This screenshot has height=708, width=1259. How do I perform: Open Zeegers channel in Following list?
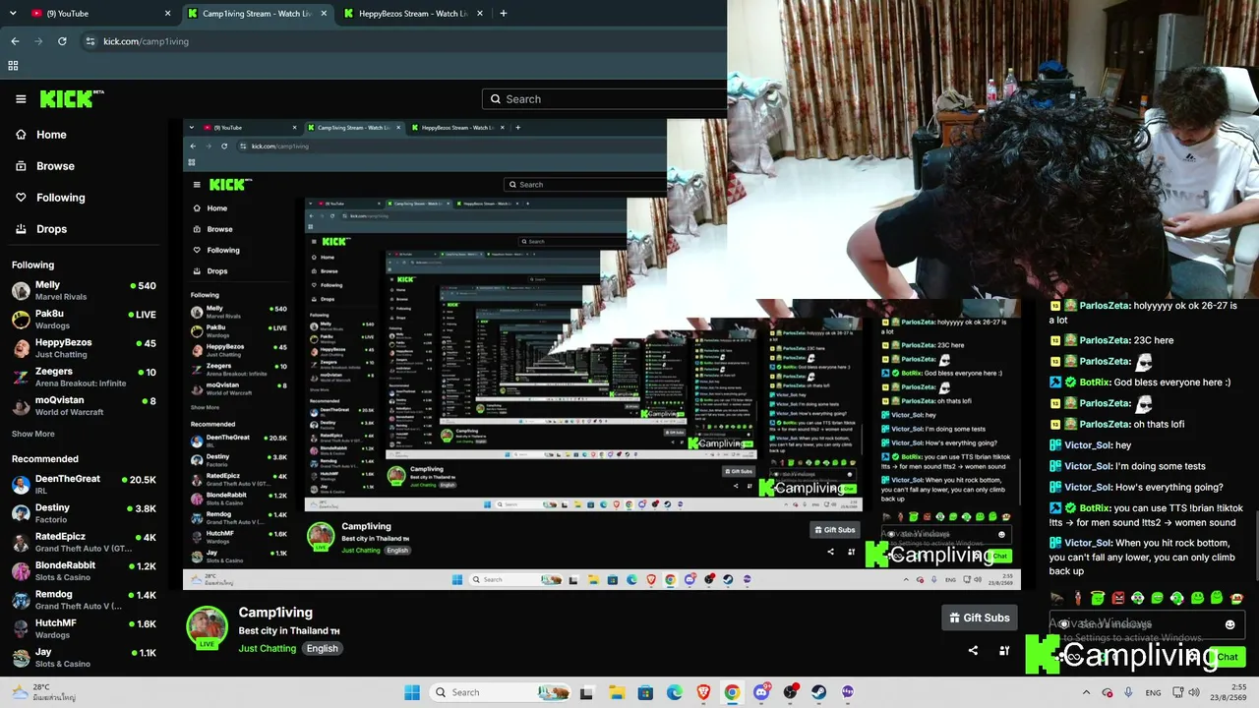[84, 378]
